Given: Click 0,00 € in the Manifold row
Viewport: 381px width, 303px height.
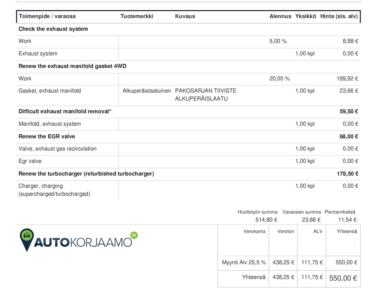Looking at the screenshot, I should pyautogui.click(x=350, y=124).
